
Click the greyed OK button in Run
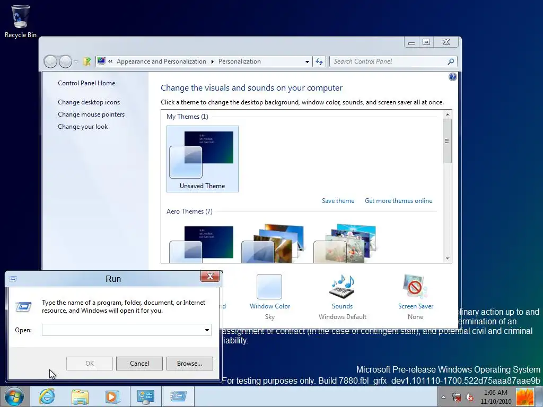tap(89, 364)
